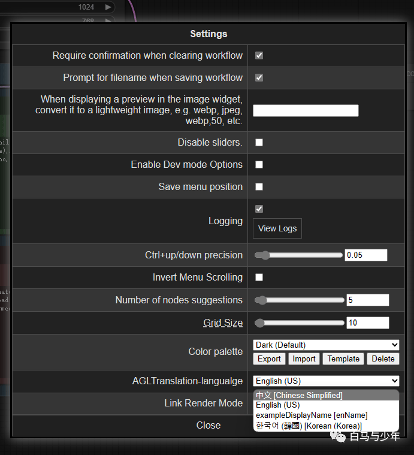Click the Import palette button
The image size is (414, 455).
(304, 359)
